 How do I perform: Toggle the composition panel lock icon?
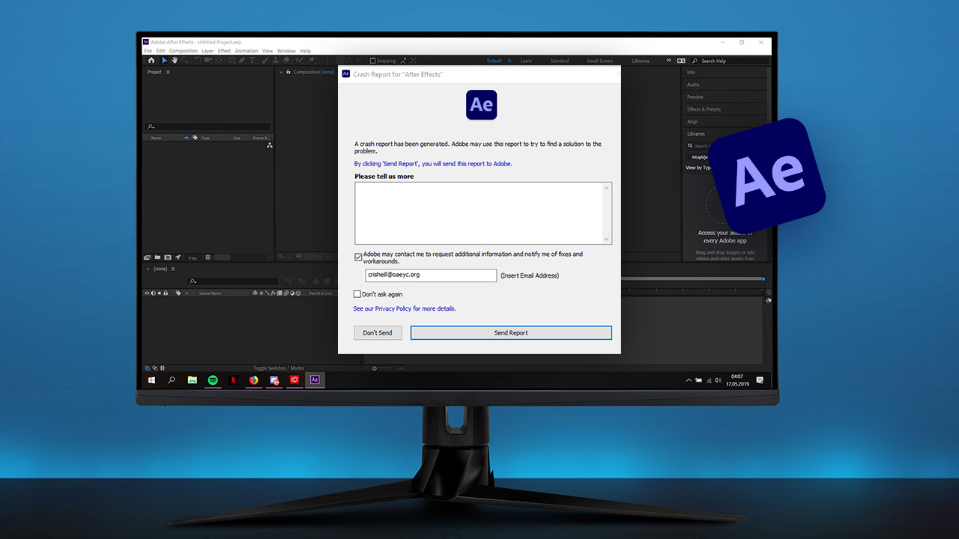289,72
